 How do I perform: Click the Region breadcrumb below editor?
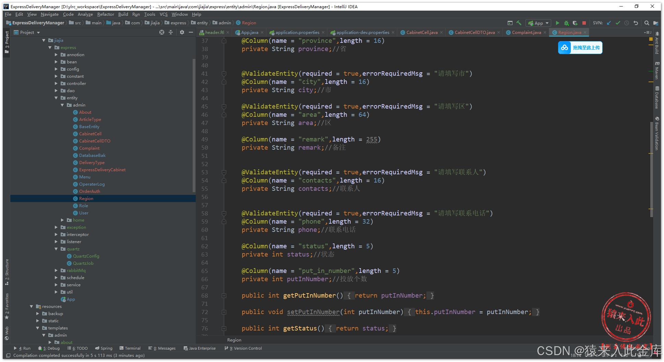point(234,340)
